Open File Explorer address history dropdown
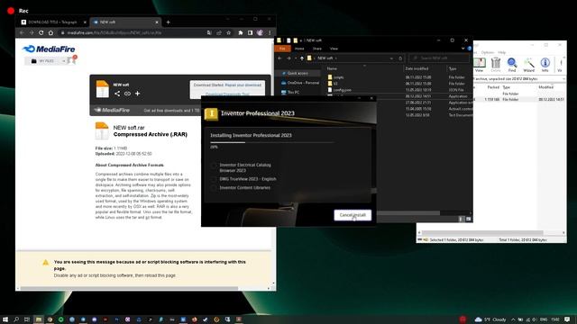Viewport: 577px width, 324px height. (391, 58)
